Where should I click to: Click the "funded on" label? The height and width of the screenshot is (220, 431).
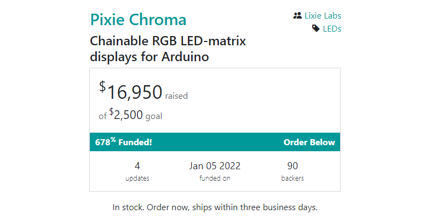(x=215, y=179)
